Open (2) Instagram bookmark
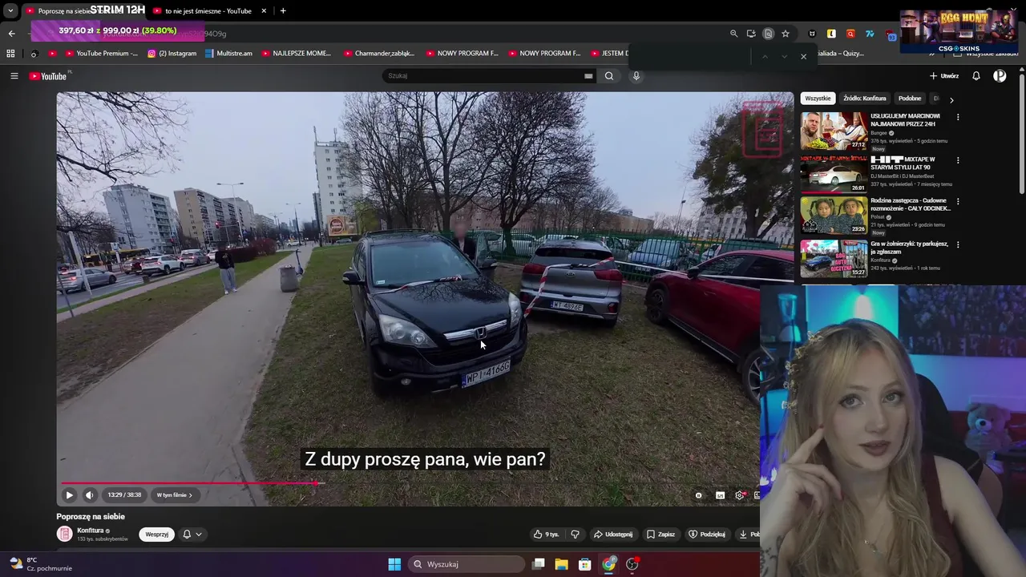Screen dimensions: 1026x577 pos(172,54)
